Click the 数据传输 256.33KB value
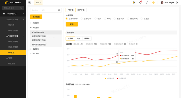This screenshot has height=98, width=181. (x=86, y=84)
